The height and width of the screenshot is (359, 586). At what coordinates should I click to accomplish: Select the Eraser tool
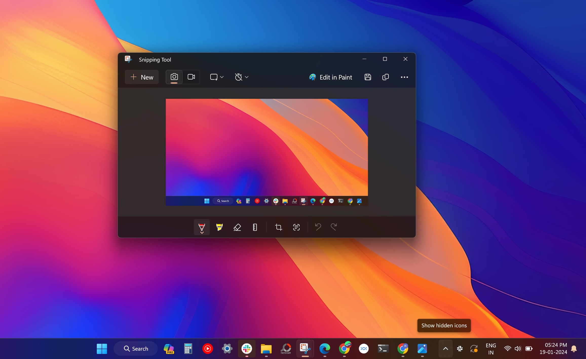pos(237,227)
